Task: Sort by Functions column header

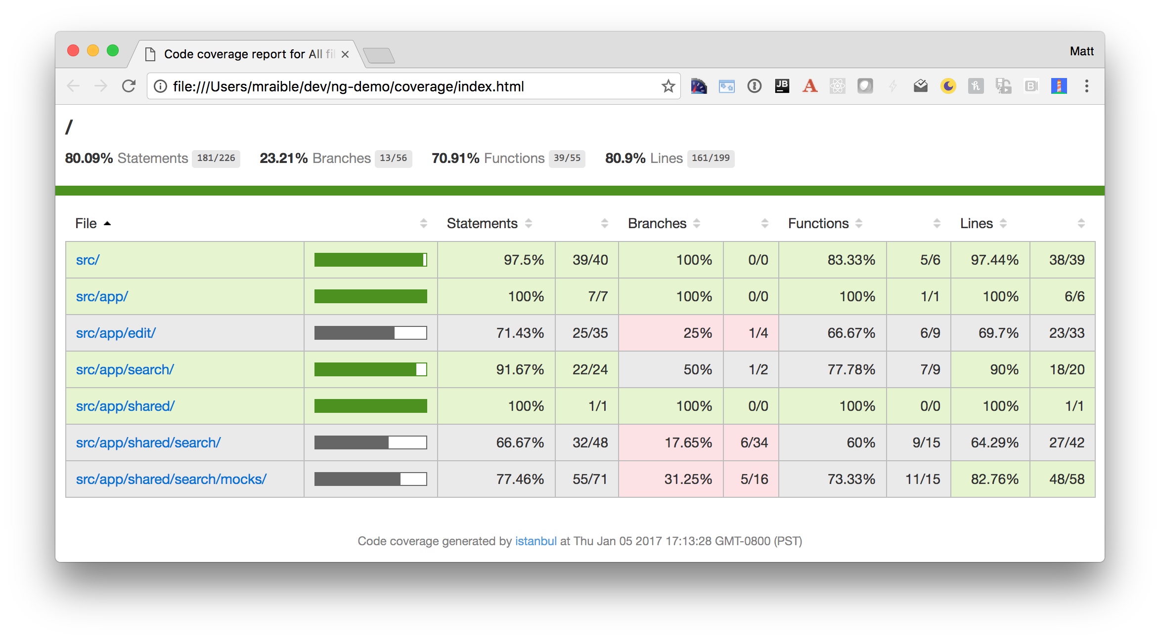Action: tap(818, 224)
